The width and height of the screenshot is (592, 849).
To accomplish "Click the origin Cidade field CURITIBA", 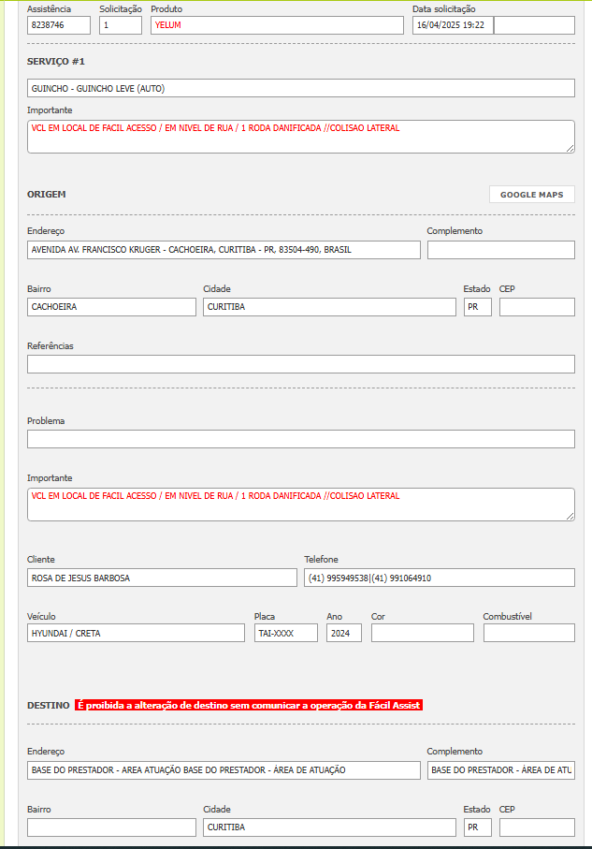I will [329, 307].
